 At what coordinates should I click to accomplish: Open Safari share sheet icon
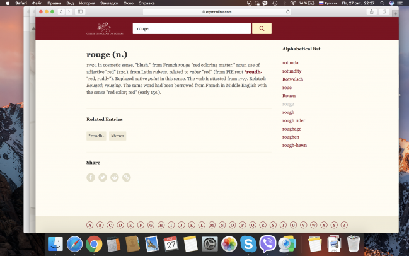coord(372,12)
